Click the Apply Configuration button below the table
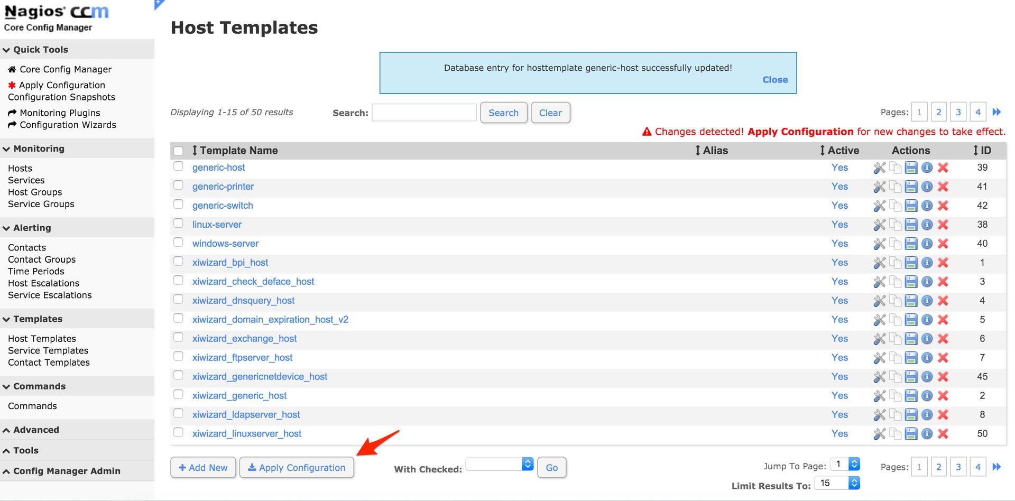1015x501 pixels. pos(297,468)
